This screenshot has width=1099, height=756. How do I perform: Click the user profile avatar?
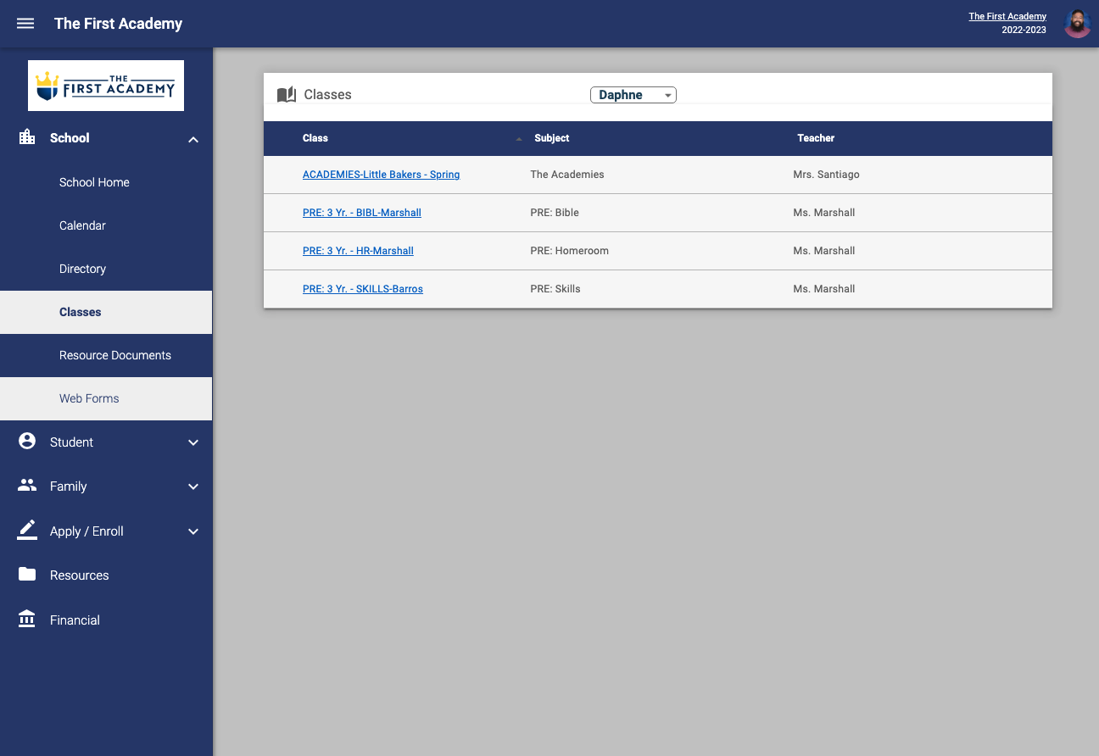pos(1077,24)
